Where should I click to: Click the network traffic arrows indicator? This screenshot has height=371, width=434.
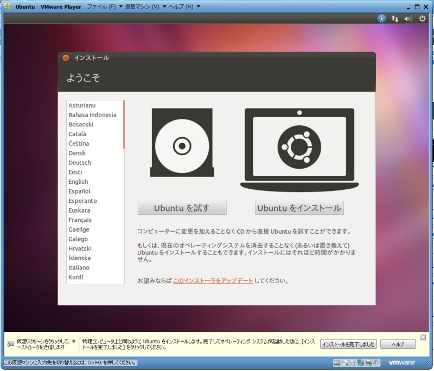(x=394, y=18)
